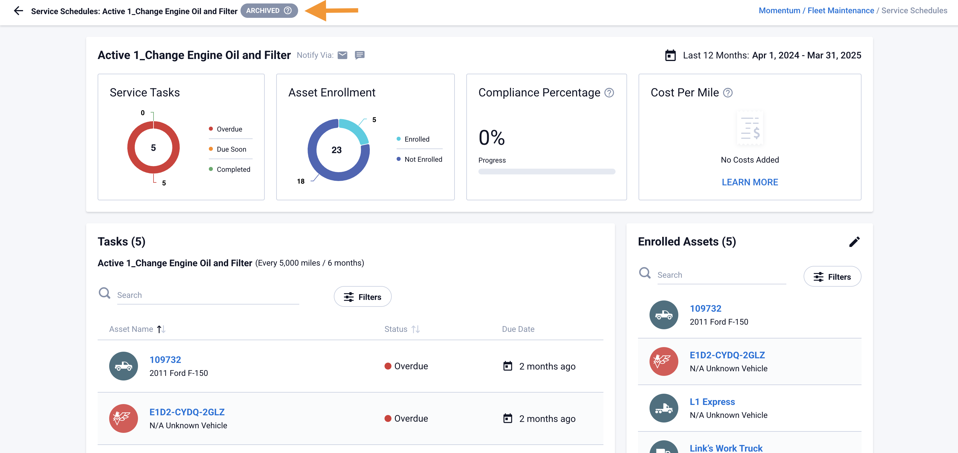Open Fleet Maintenance breadcrumb link
958x453 pixels.
coord(840,10)
